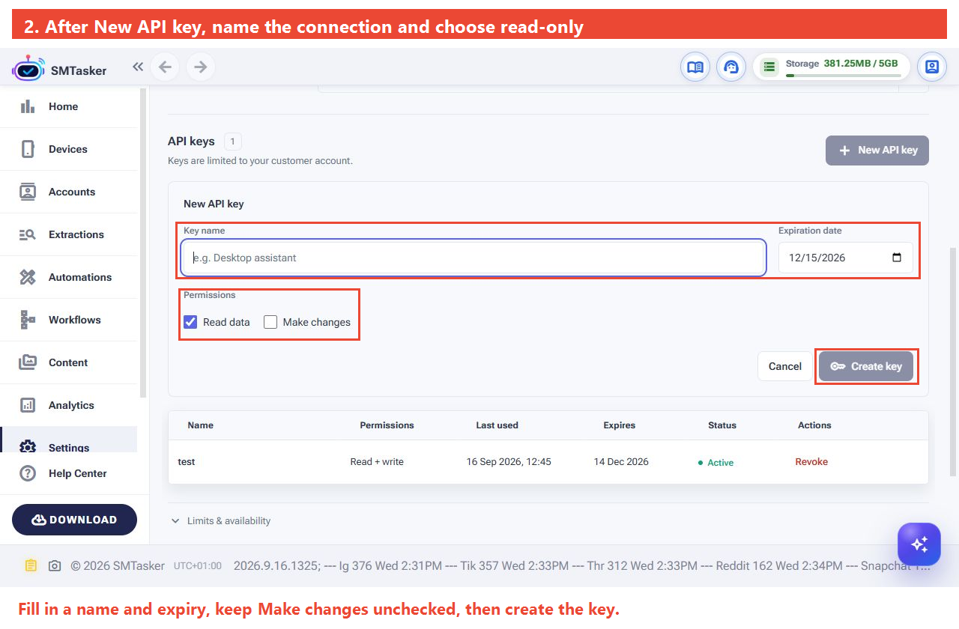This screenshot has height=629, width=959.
Task: Click the notes icon in footer
Action: (31, 565)
